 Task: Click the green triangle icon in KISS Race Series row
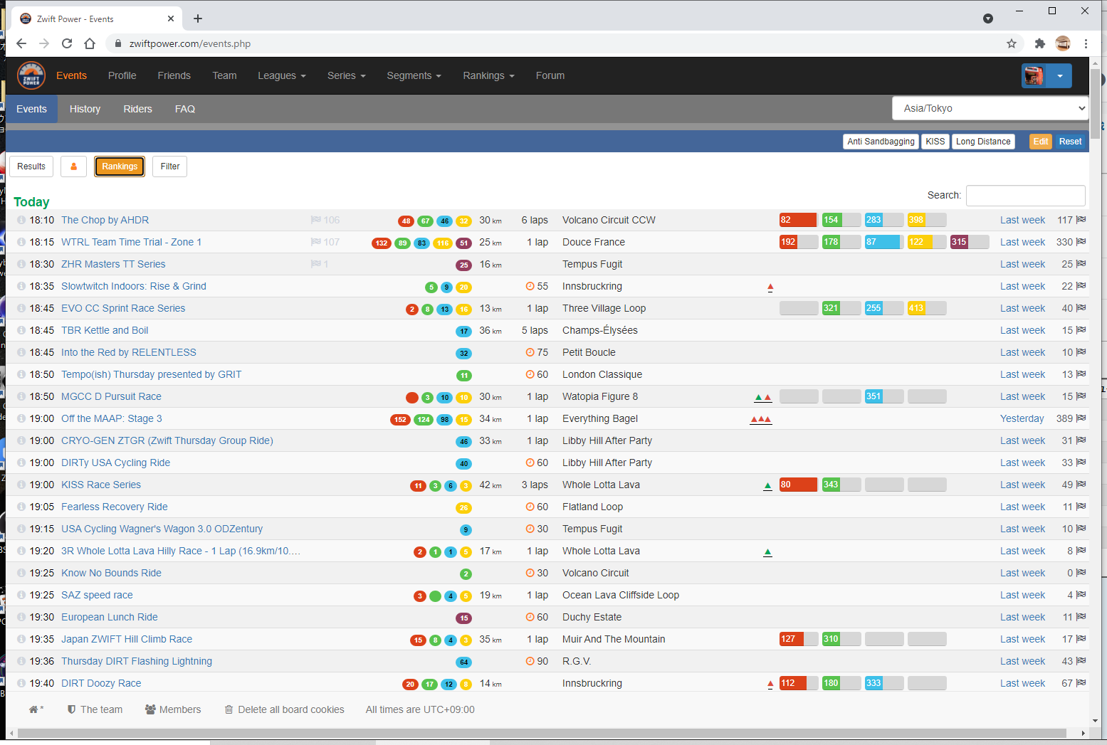click(767, 486)
